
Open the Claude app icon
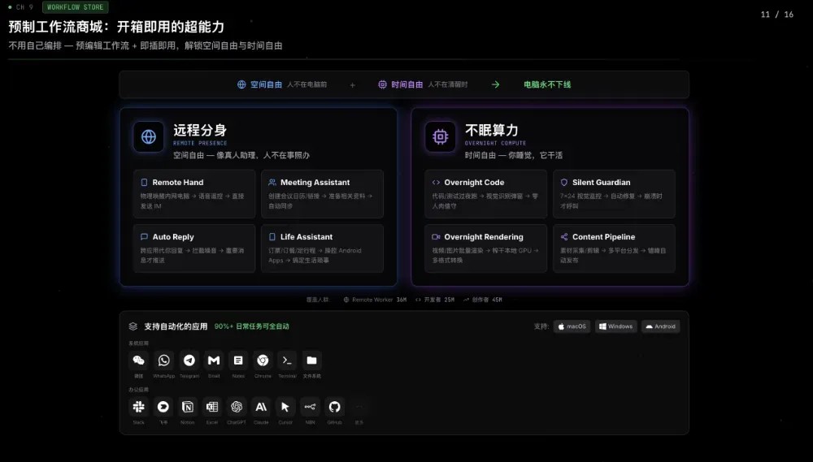[x=261, y=407]
